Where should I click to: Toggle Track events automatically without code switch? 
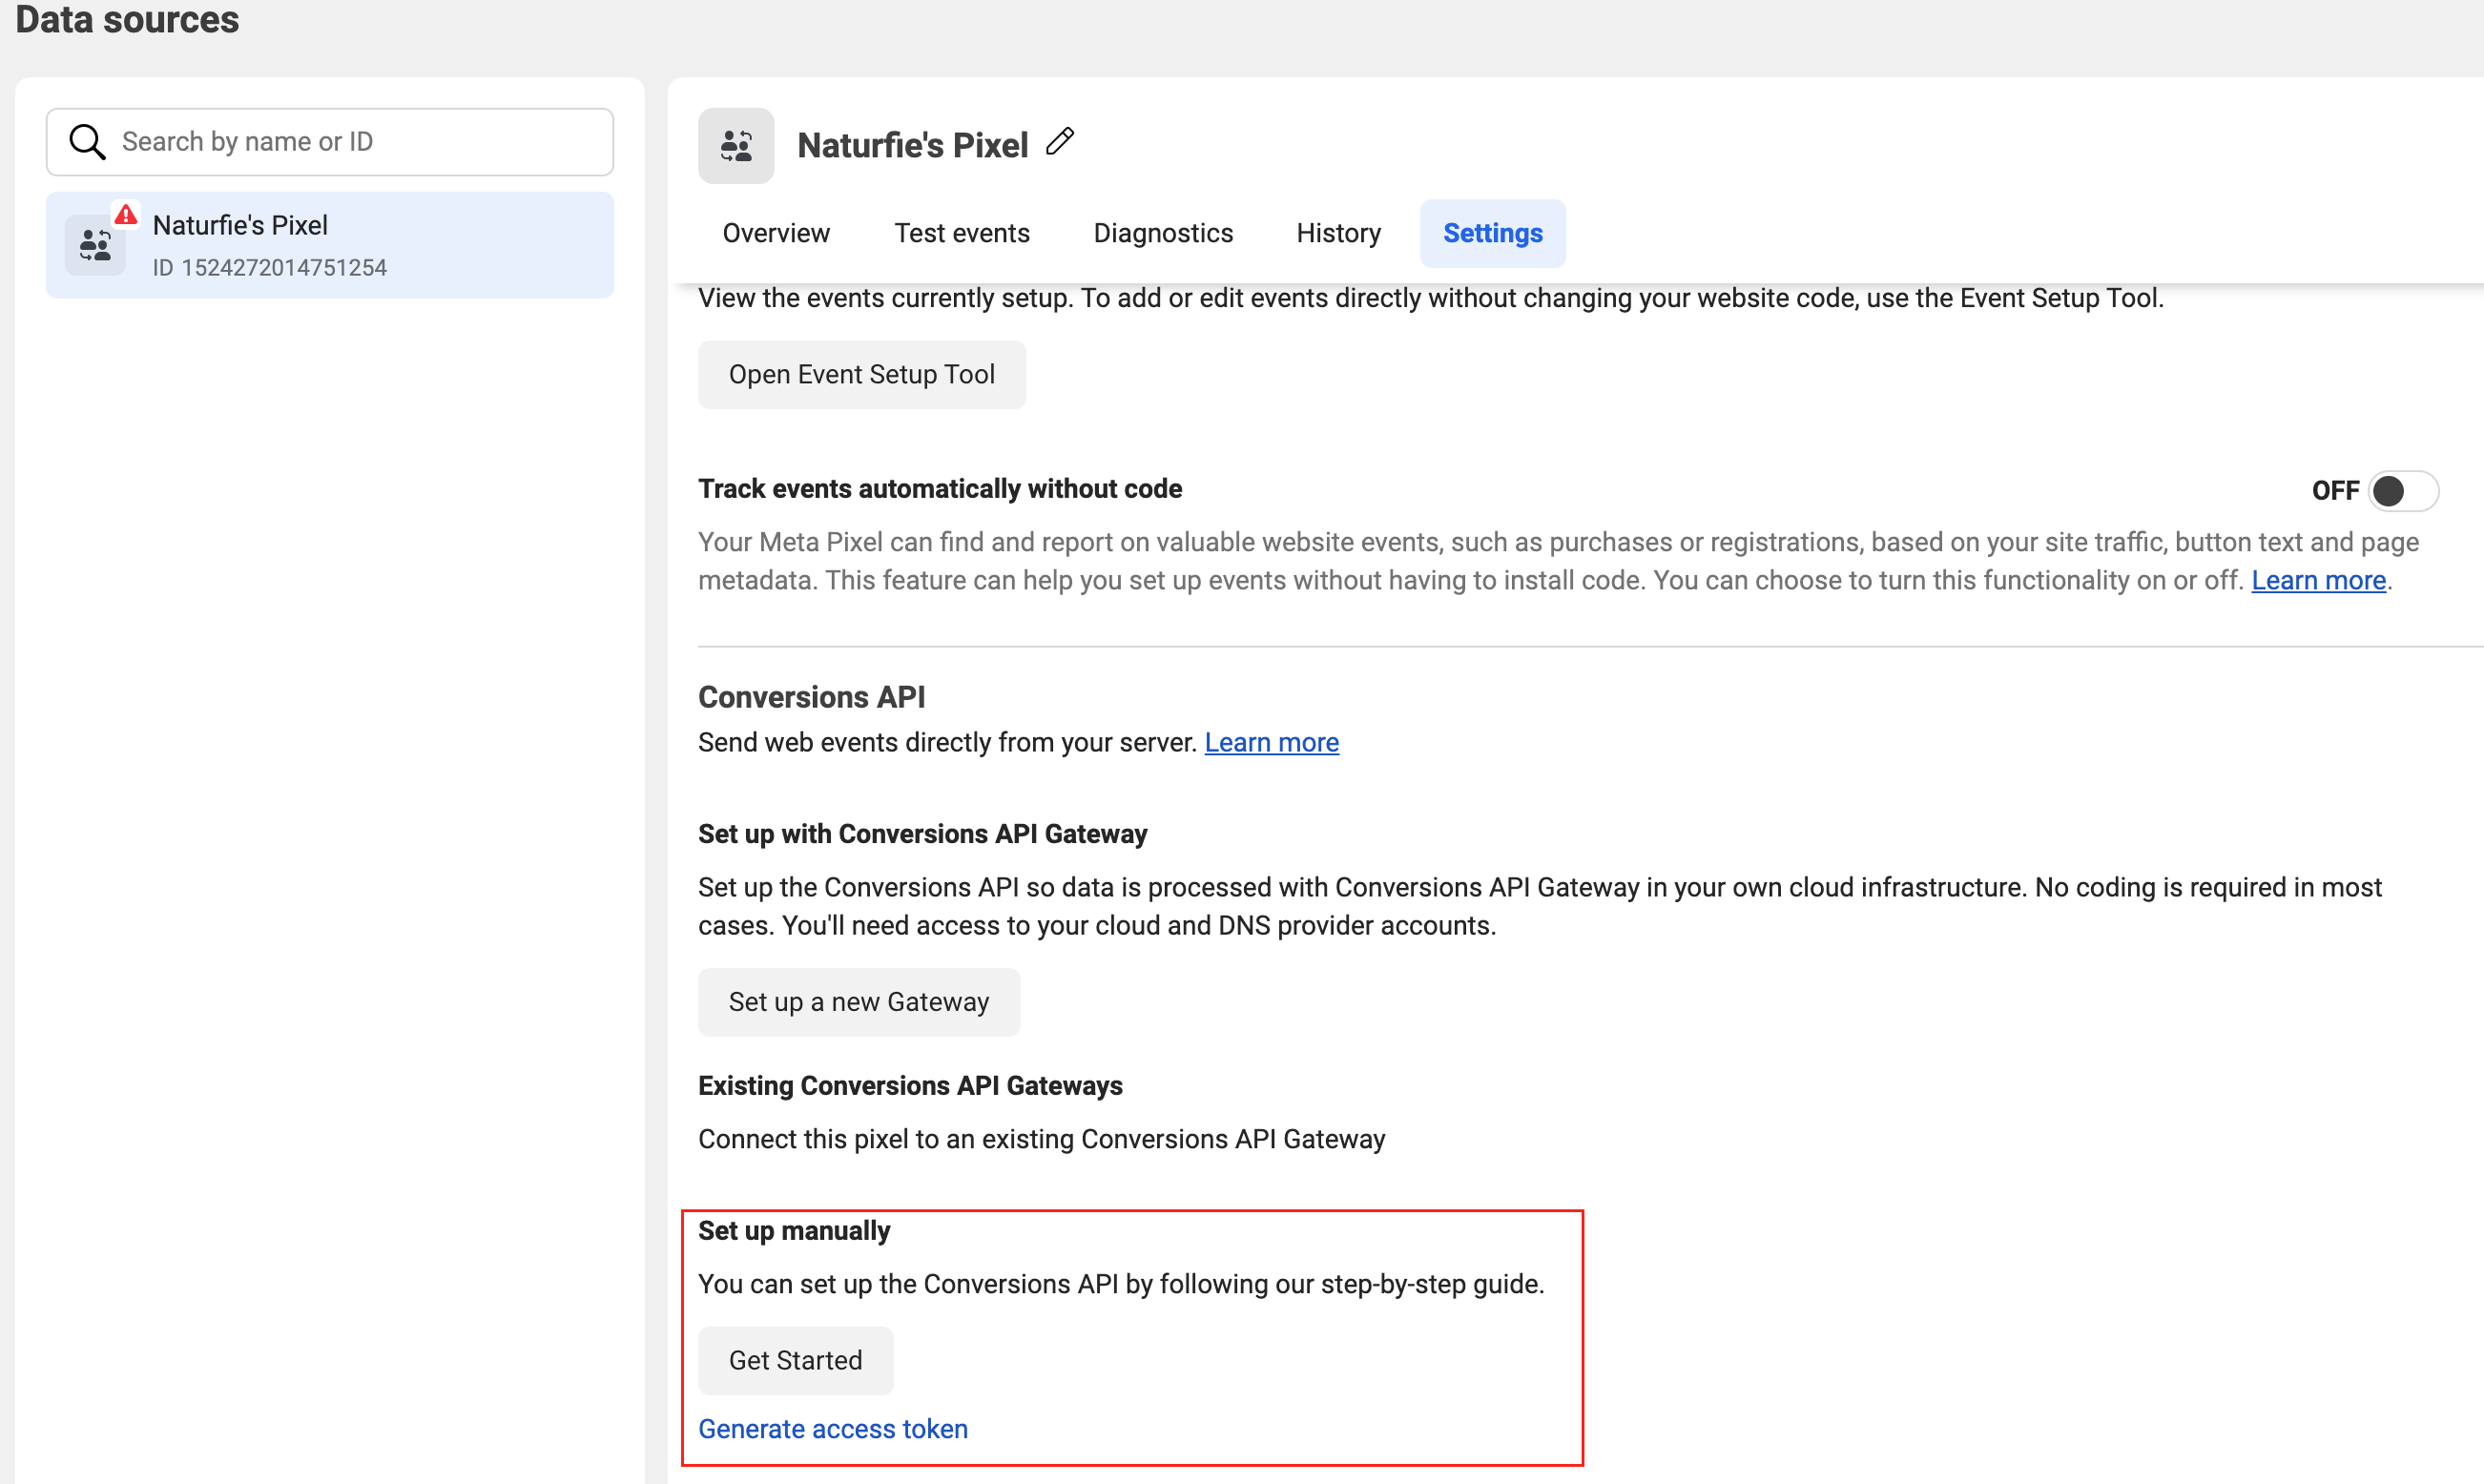pyautogui.click(x=2403, y=491)
